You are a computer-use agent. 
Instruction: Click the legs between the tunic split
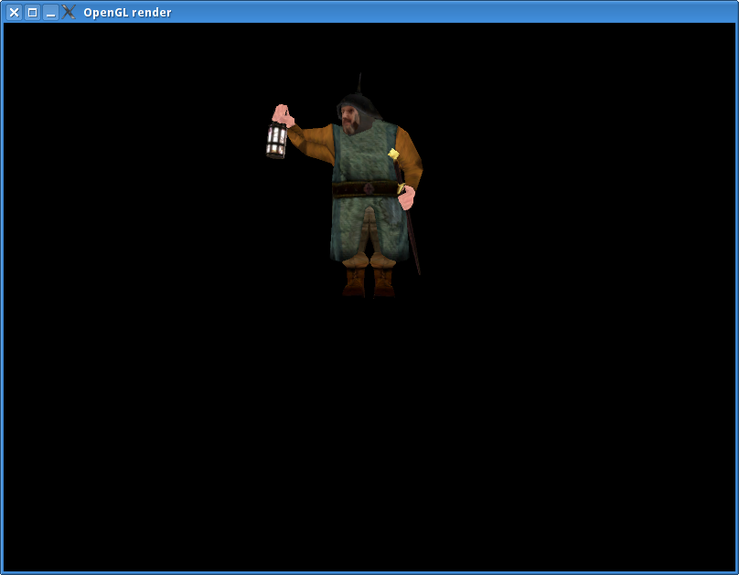369,233
